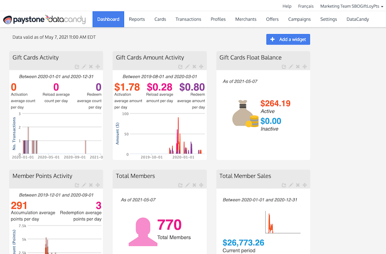
Task: Click the Paystone DataCandy logo
Action: [x=44, y=20]
